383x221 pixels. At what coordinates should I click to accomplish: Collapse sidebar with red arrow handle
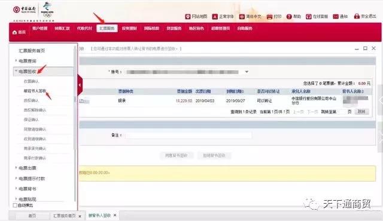[x=80, y=85]
